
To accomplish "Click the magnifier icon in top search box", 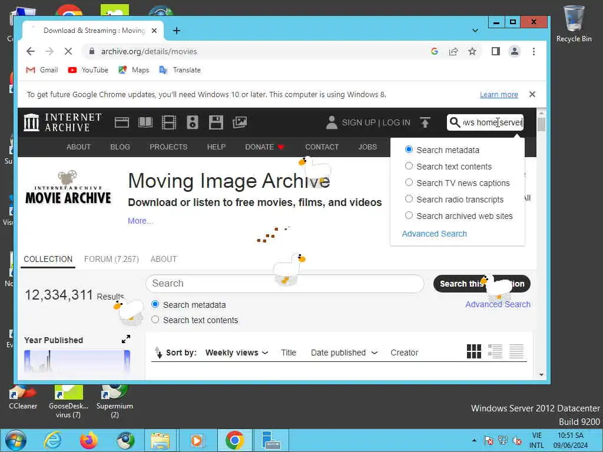I will coord(455,122).
